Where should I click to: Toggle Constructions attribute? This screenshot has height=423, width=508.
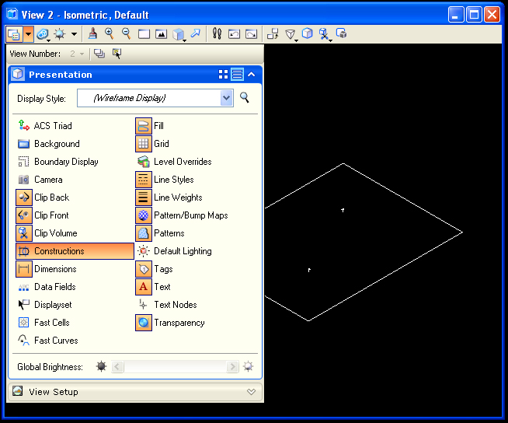pos(75,251)
